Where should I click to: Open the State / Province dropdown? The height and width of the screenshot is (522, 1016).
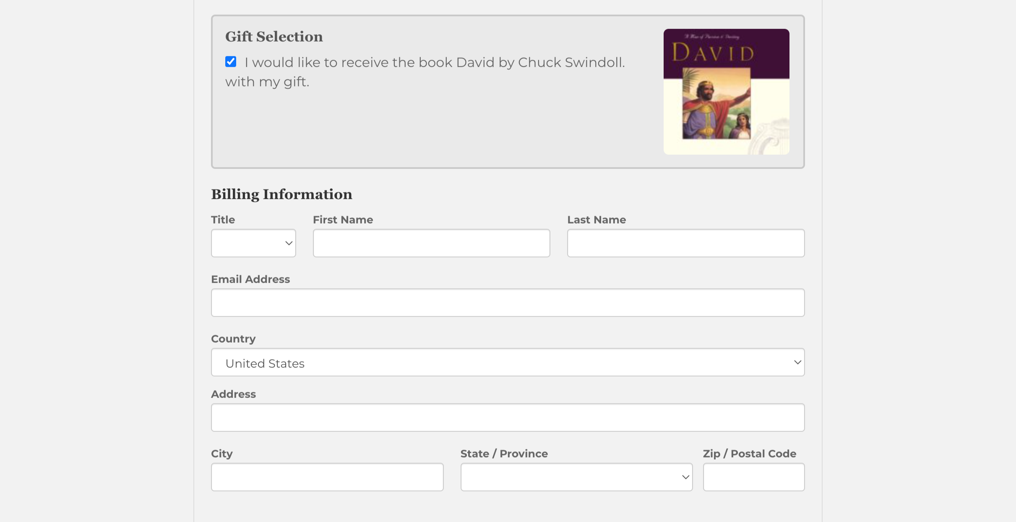click(x=576, y=477)
